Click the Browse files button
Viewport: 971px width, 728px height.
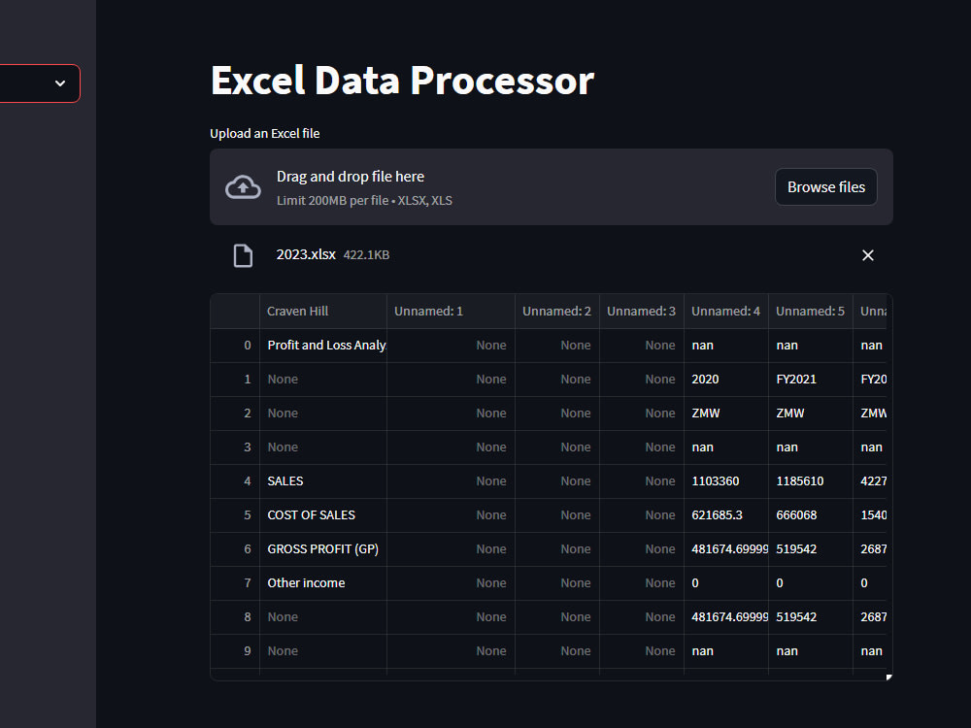click(825, 186)
